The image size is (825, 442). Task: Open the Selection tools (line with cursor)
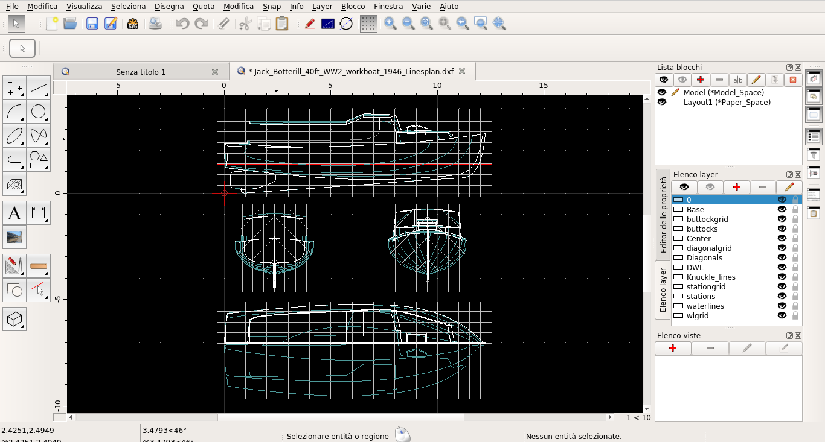click(39, 290)
